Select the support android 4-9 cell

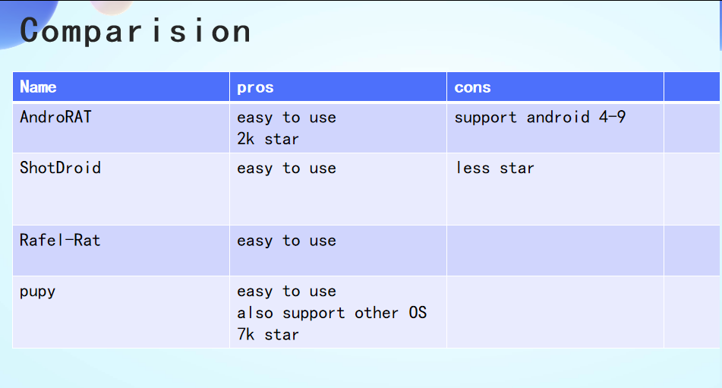tap(540, 117)
